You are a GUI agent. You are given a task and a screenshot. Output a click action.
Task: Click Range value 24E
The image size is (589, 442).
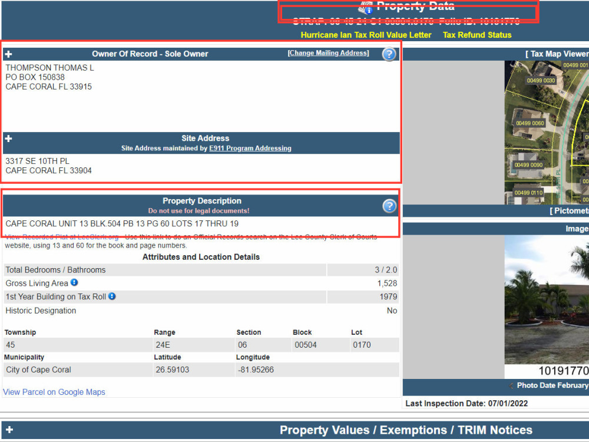point(163,345)
